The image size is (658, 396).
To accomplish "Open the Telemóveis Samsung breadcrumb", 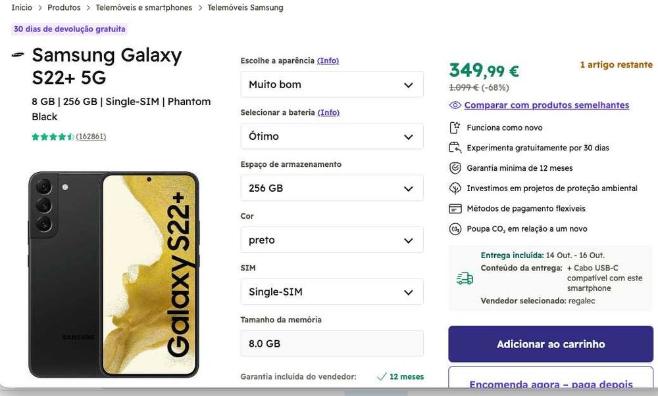I will pyautogui.click(x=245, y=8).
